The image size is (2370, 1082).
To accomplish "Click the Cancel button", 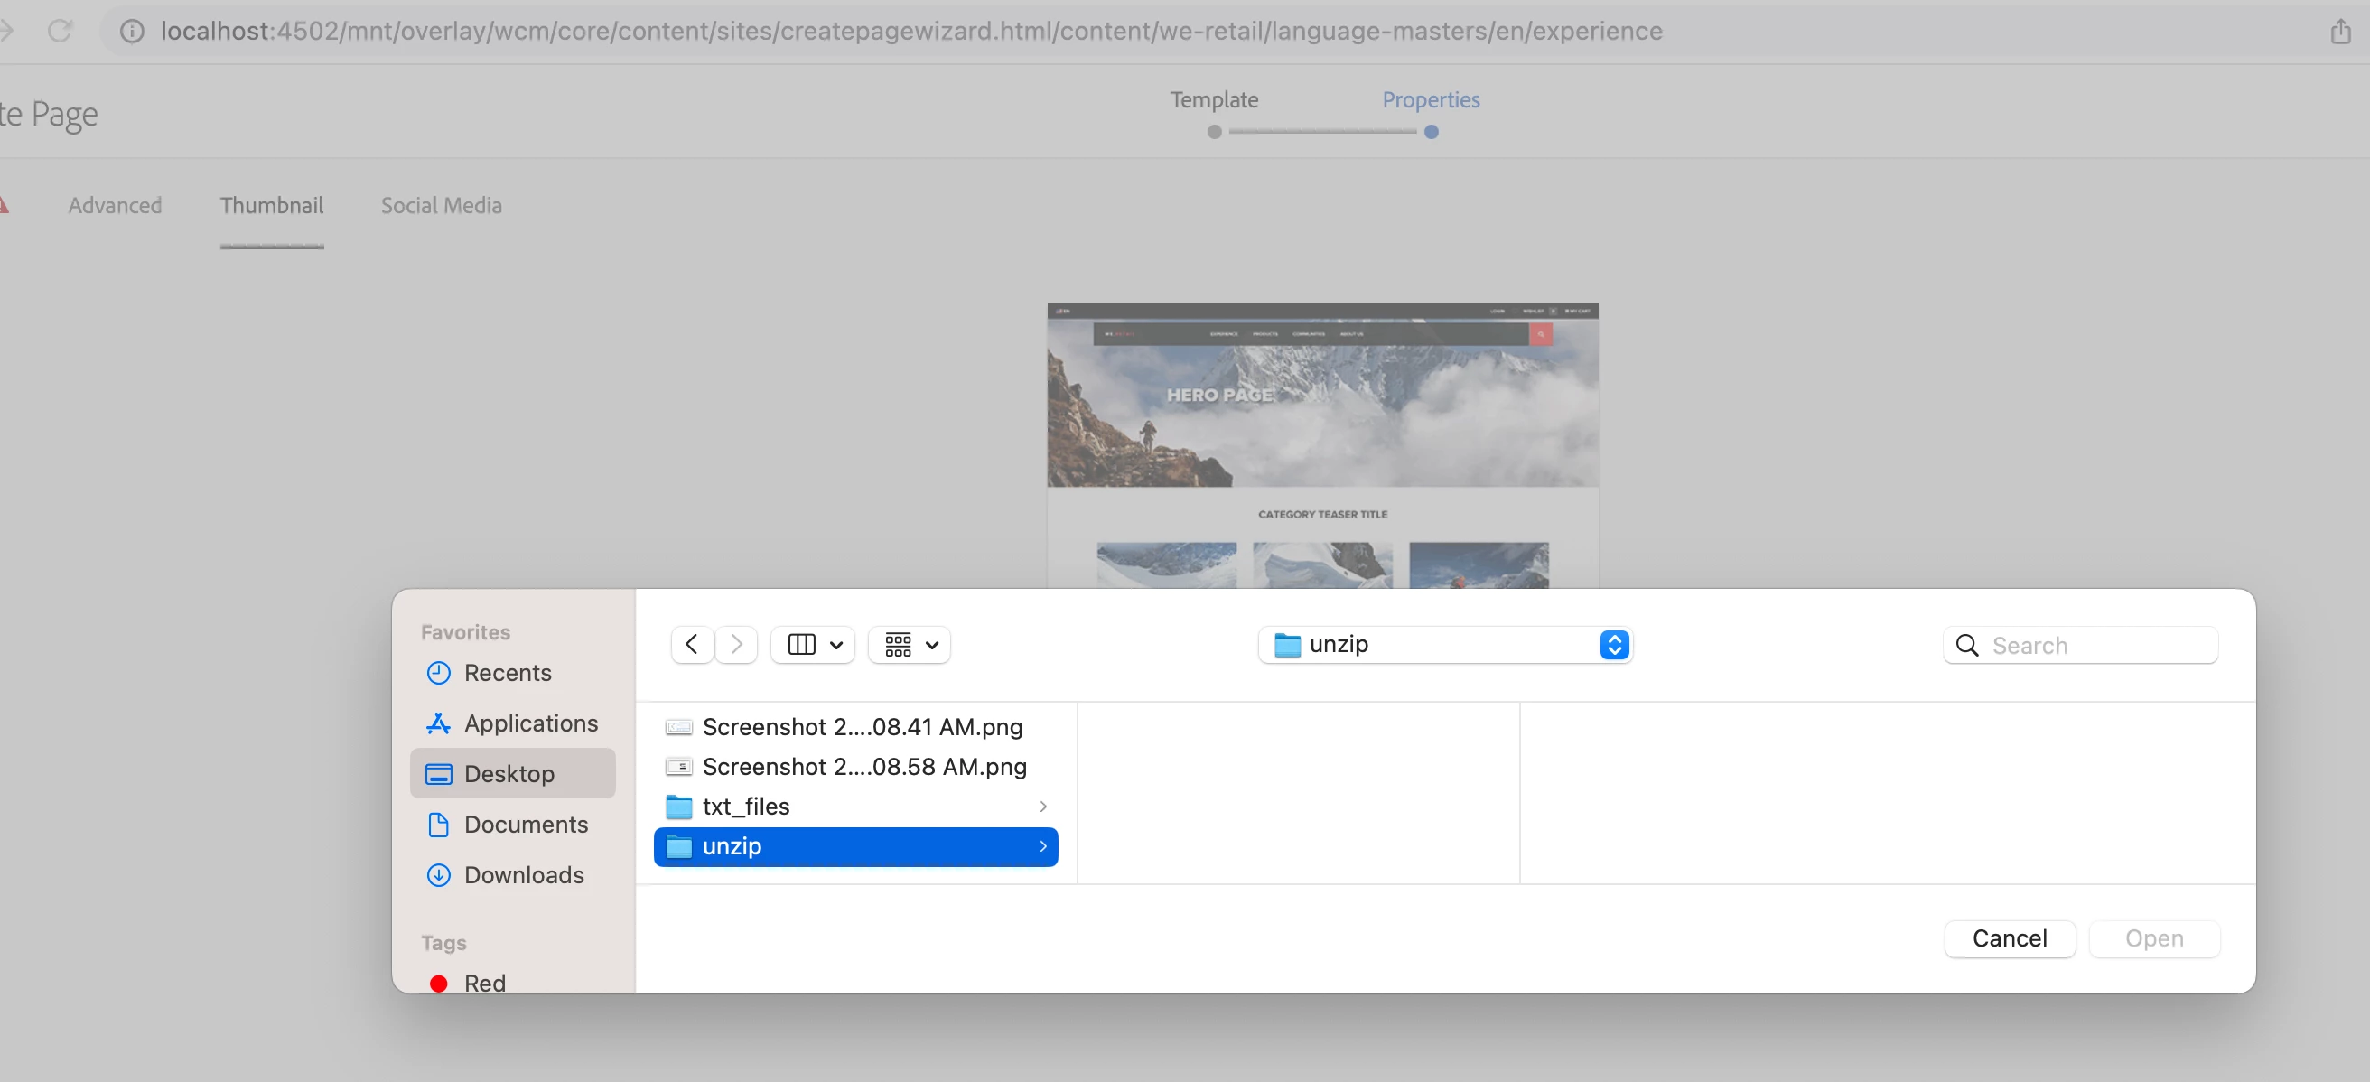I will click(x=2010, y=938).
